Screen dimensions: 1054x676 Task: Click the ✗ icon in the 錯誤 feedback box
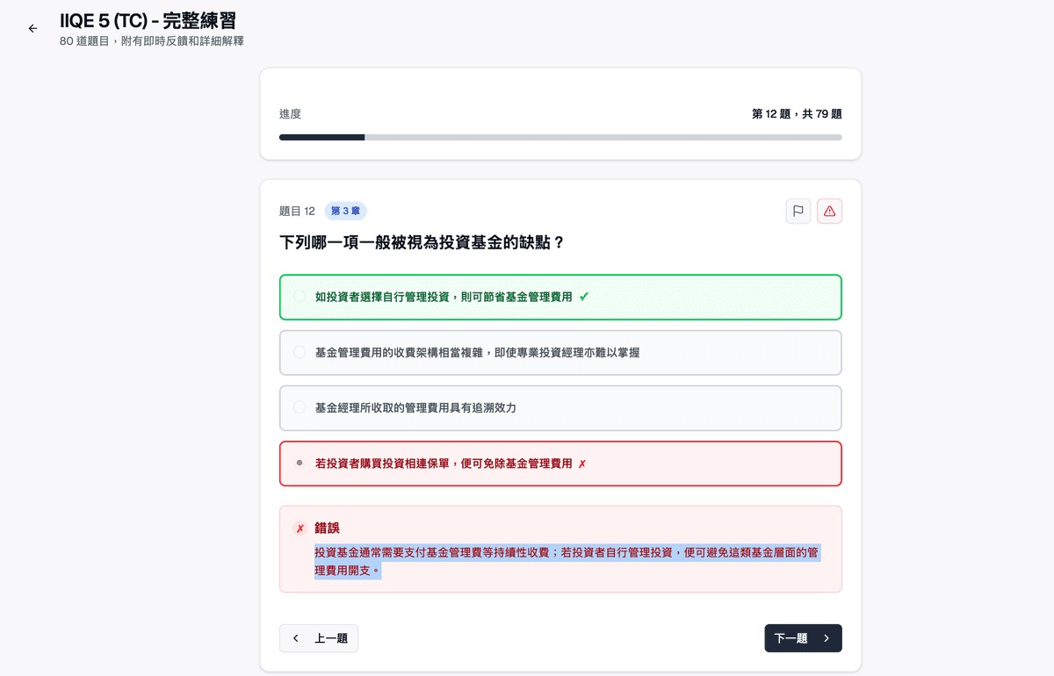pos(299,528)
